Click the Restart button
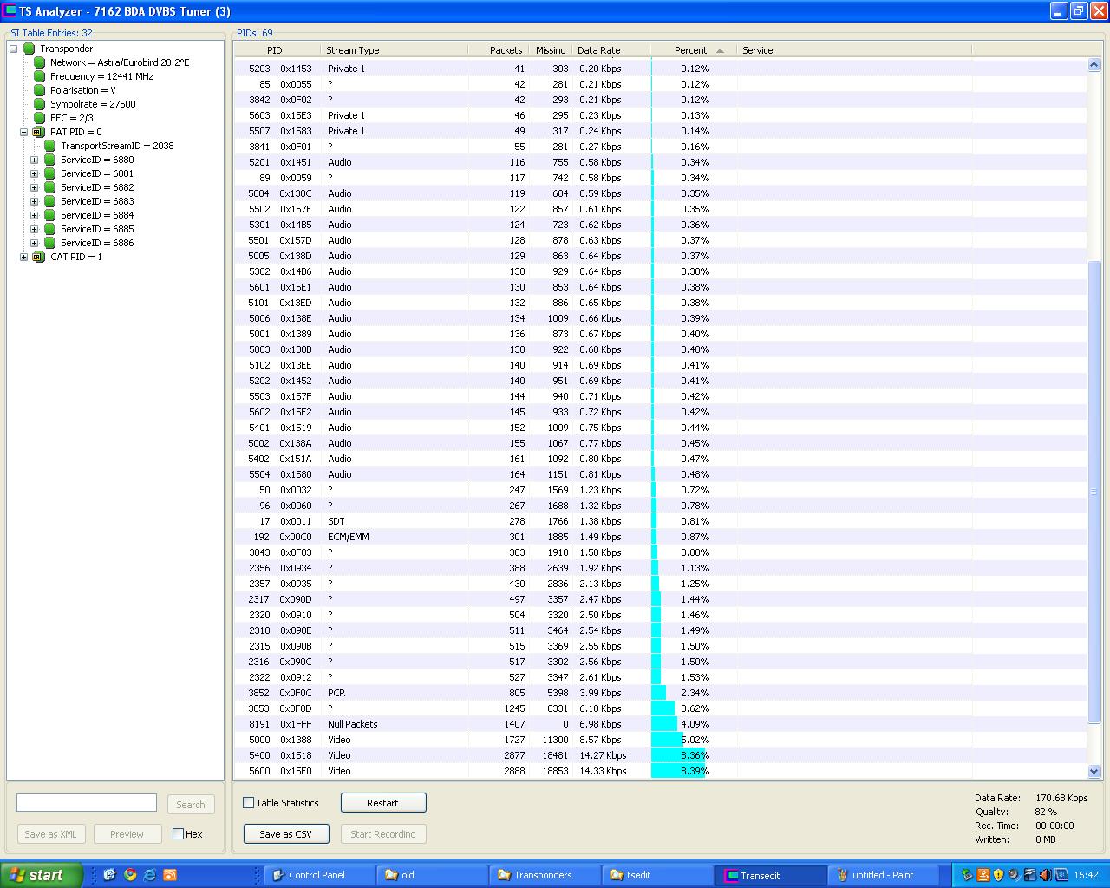The width and height of the screenshot is (1110, 888). (382, 803)
